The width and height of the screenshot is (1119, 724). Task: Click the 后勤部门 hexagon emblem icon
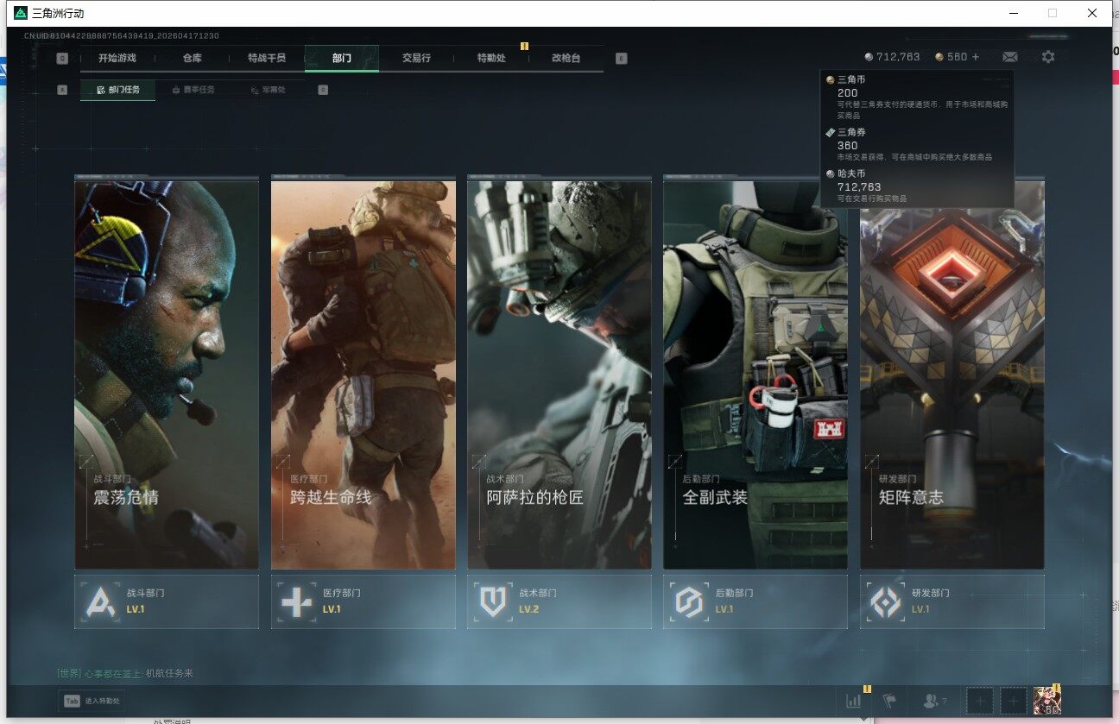point(689,601)
